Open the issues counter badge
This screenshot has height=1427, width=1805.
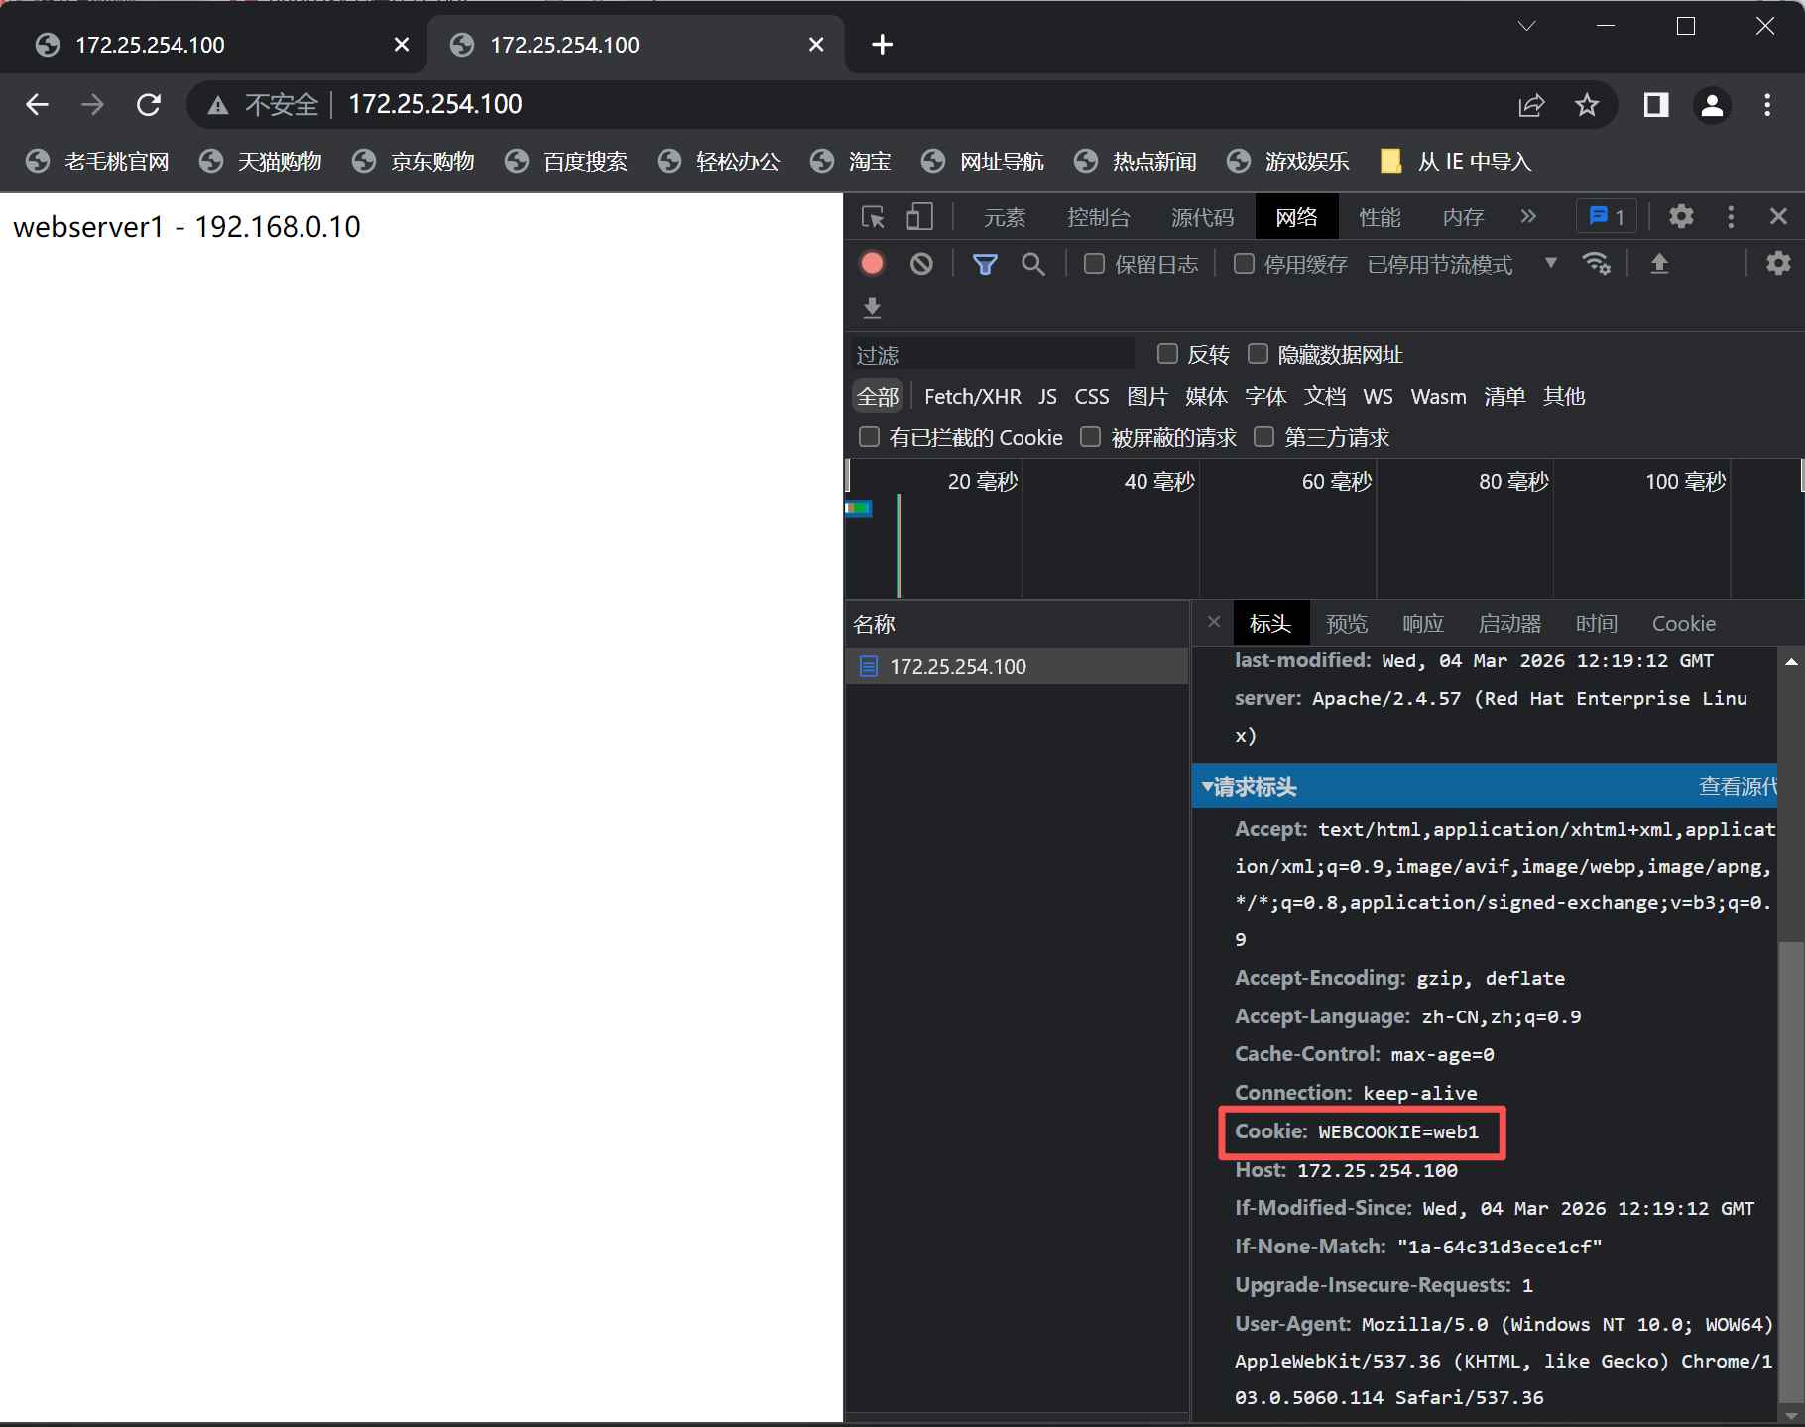[x=1607, y=217]
